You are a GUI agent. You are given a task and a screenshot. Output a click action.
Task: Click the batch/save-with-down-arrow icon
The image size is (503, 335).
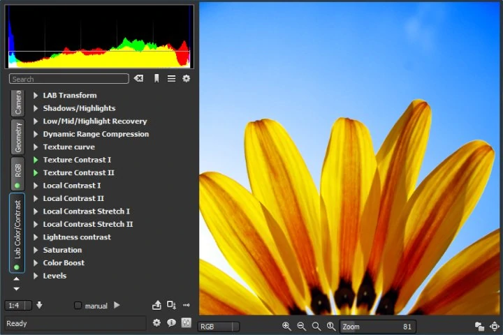(171, 305)
